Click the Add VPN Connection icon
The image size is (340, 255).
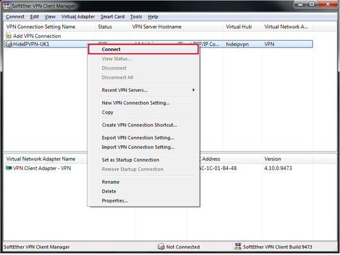point(8,36)
